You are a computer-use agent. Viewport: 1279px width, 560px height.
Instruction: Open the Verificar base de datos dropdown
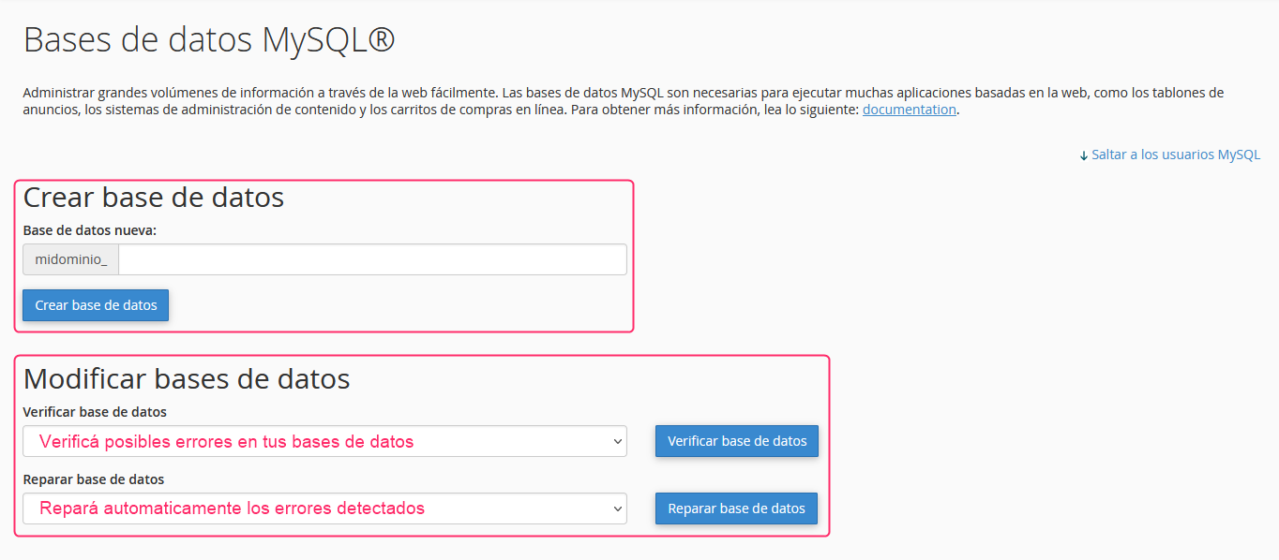click(324, 441)
